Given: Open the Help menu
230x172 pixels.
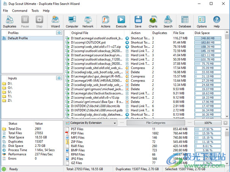Looking at the screenshot, I should [x=46, y=11].
